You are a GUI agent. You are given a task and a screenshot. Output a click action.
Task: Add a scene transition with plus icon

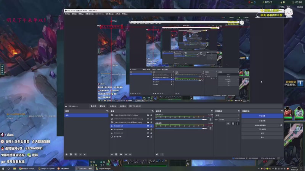(228, 123)
